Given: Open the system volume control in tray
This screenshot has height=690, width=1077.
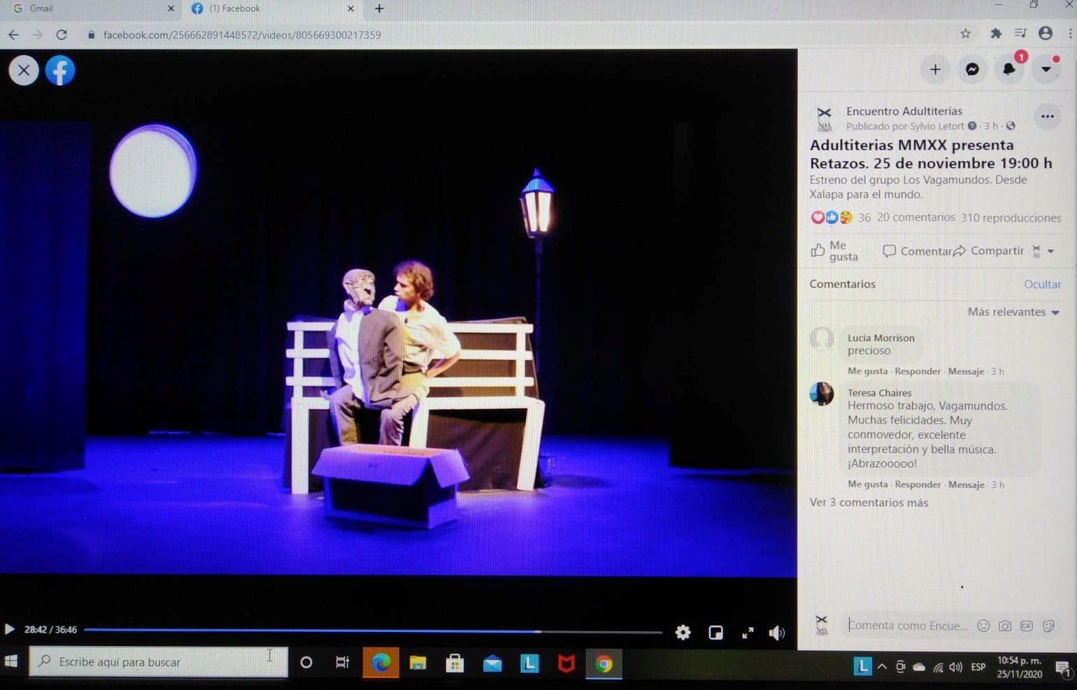Looking at the screenshot, I should [956, 667].
